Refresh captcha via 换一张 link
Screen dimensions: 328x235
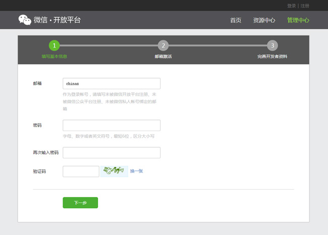137,171
